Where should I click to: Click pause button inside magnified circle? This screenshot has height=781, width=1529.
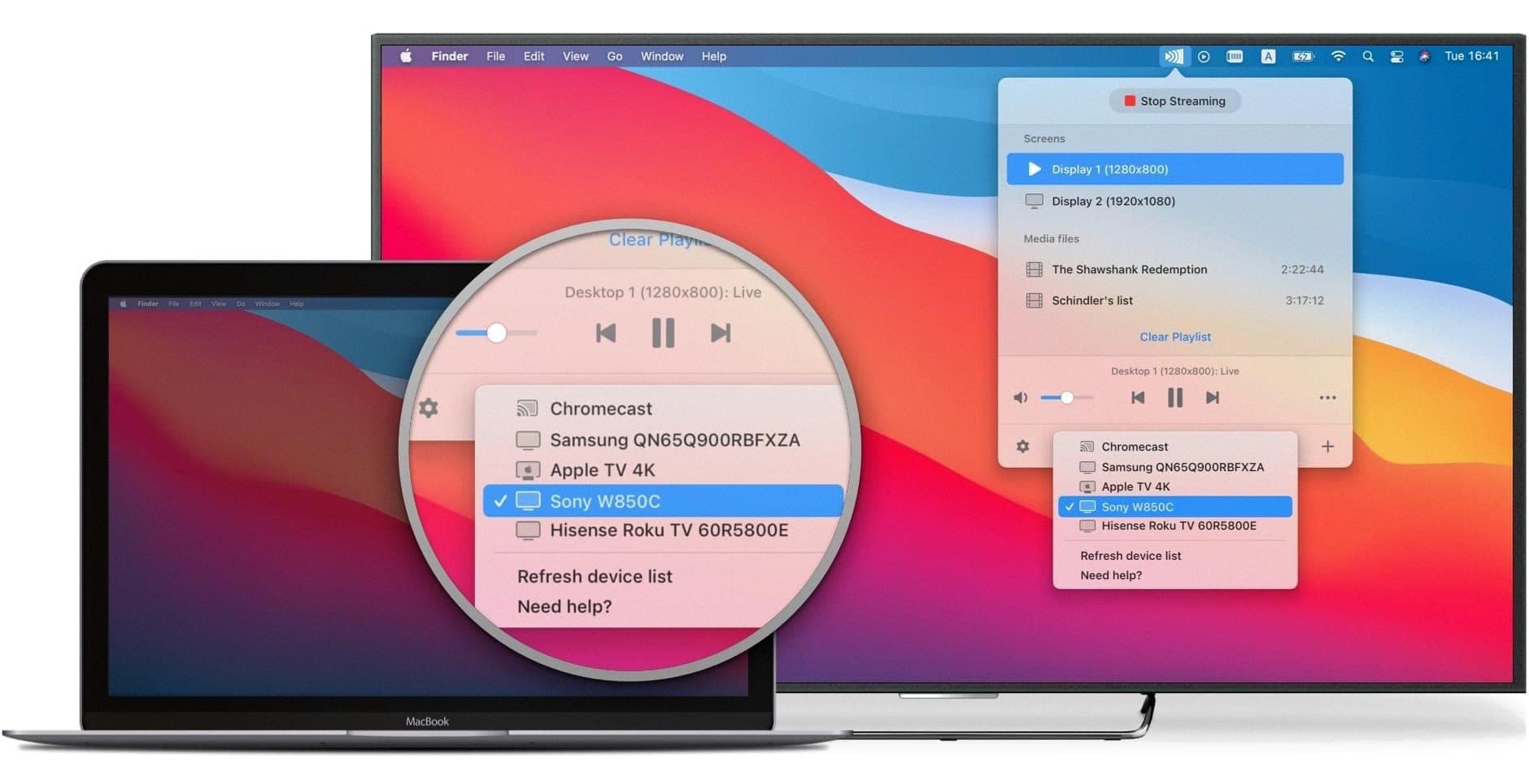click(x=664, y=333)
